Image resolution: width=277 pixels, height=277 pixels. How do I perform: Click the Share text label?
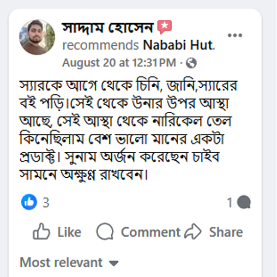click(x=226, y=232)
